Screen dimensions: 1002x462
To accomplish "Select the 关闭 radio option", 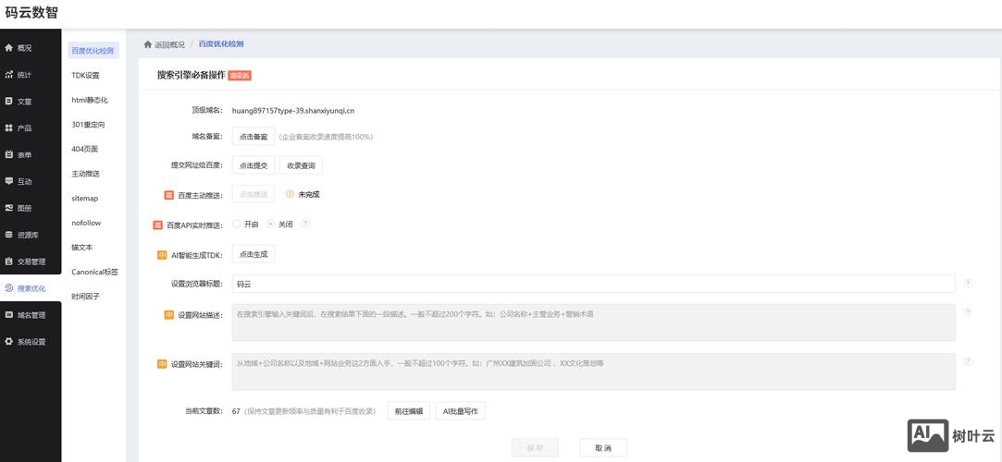I will tap(280, 224).
